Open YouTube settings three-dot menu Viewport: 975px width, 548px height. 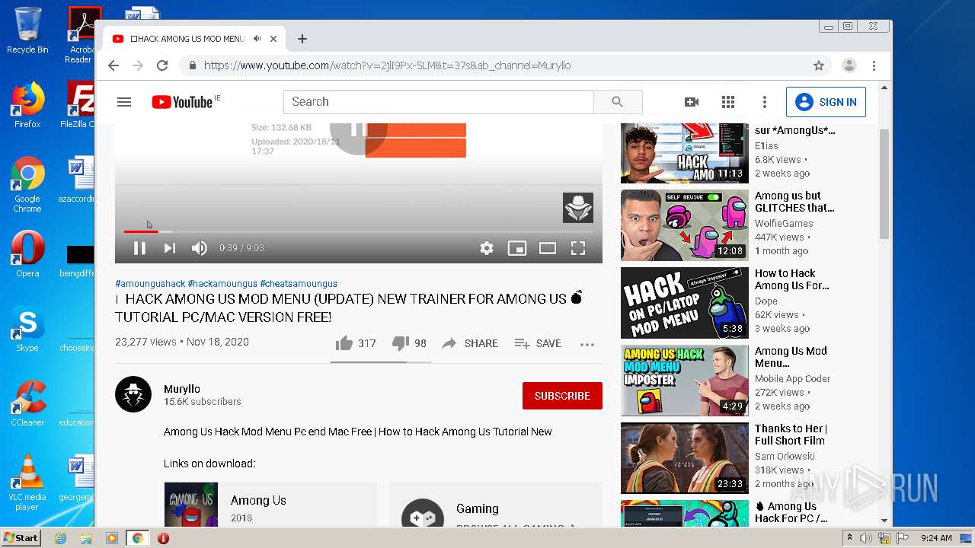tap(765, 102)
